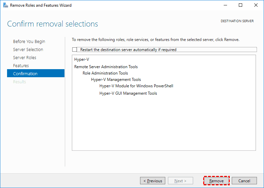Image resolution: width=264 pixels, height=188 pixels.
Task: Maximize the wizard window
Action: [240, 5]
